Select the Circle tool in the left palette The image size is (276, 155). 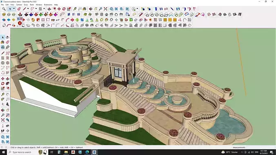point(2,63)
